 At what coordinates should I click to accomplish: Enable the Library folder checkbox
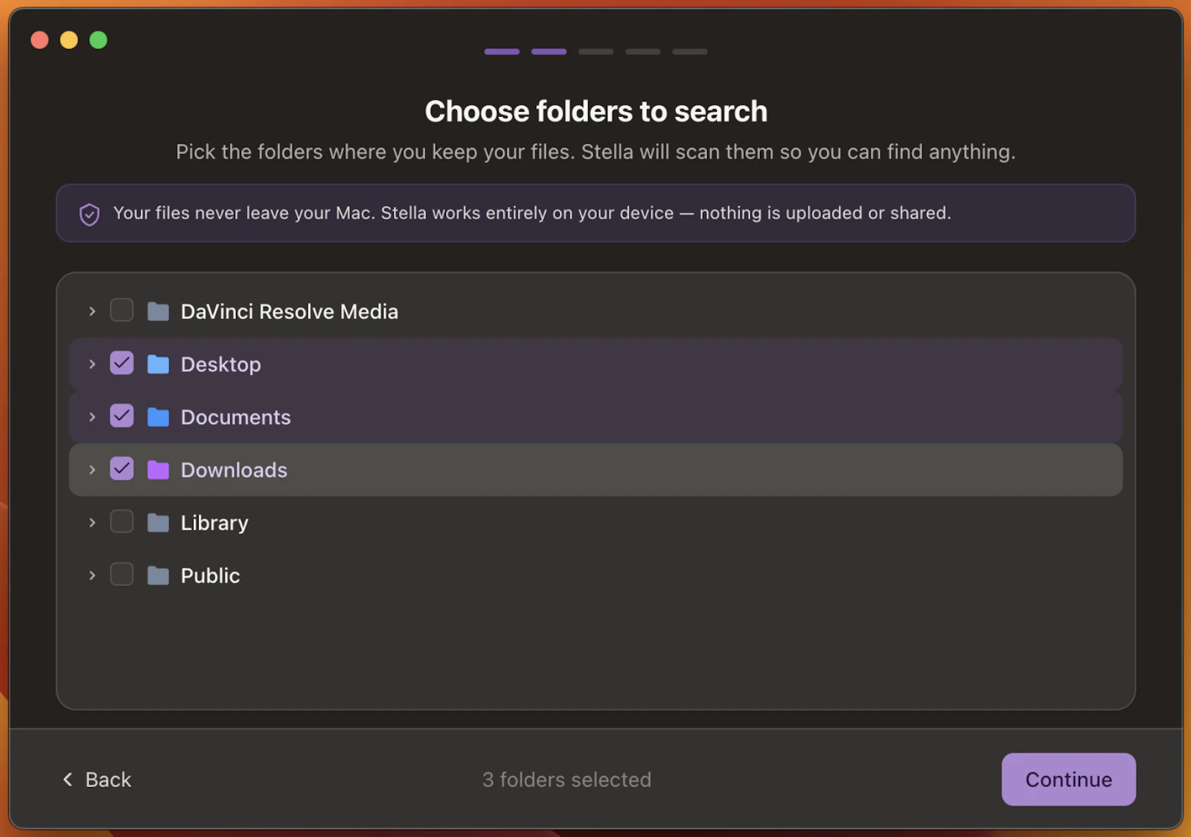[x=121, y=522]
